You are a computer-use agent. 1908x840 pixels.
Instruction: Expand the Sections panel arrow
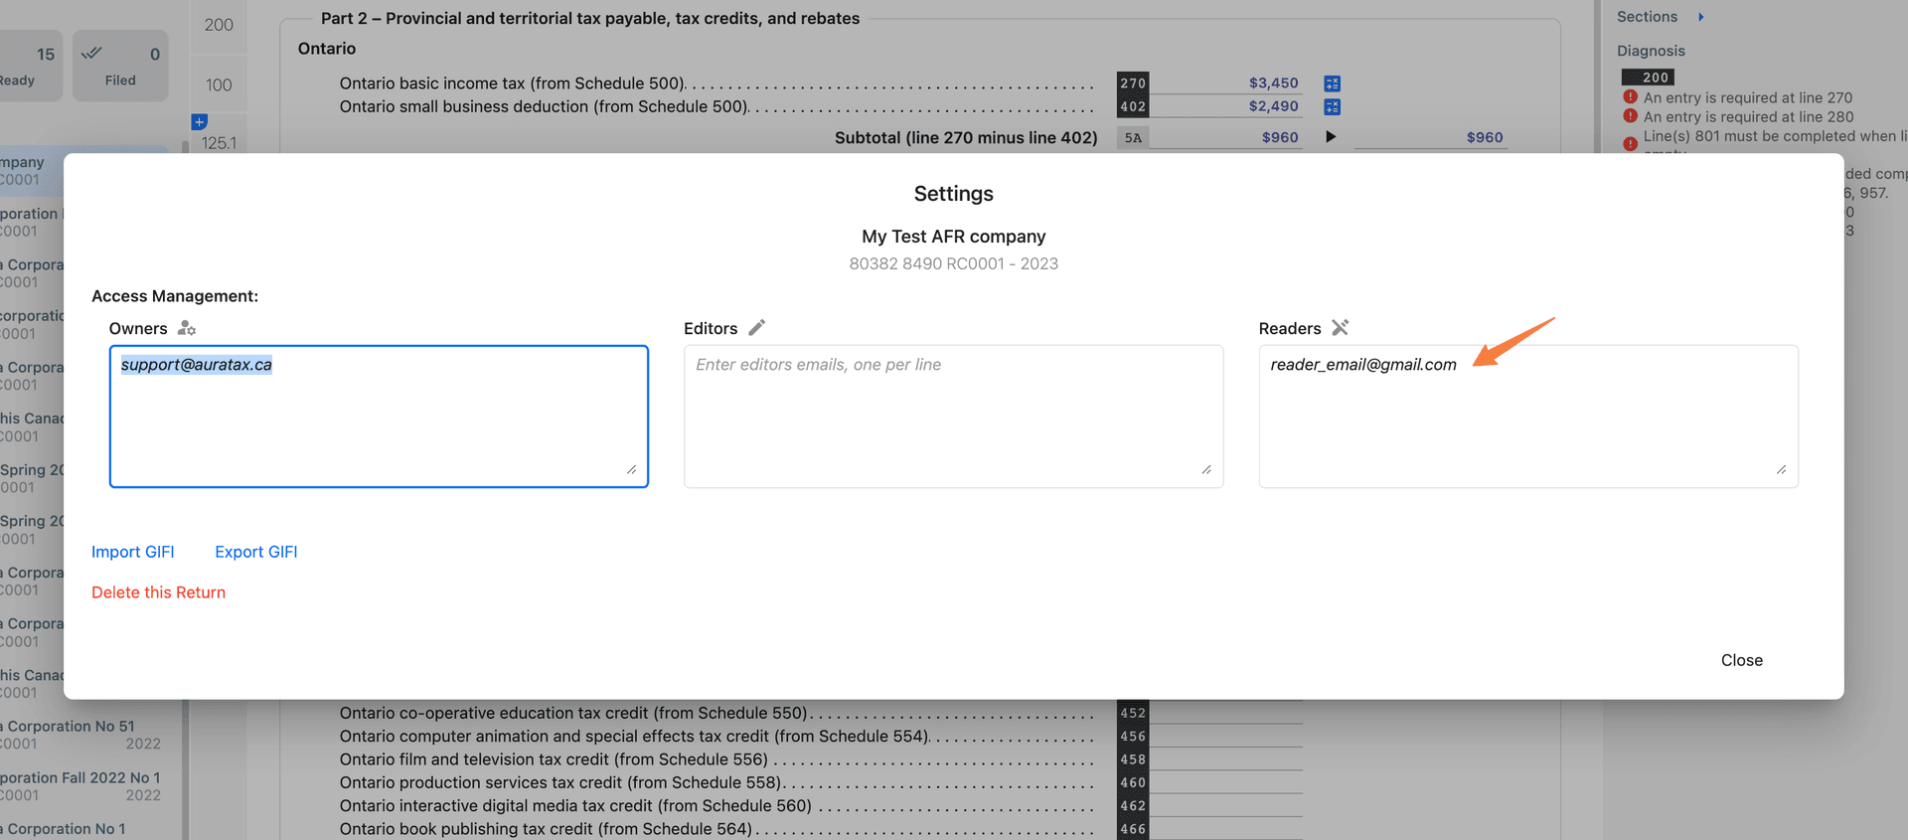[1700, 17]
